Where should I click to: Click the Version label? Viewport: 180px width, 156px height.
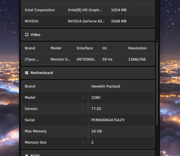(31, 109)
